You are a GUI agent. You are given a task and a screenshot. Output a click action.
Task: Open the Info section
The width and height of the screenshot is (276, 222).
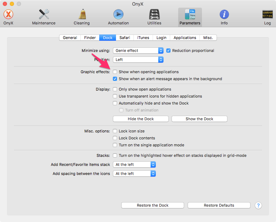coord(224,17)
